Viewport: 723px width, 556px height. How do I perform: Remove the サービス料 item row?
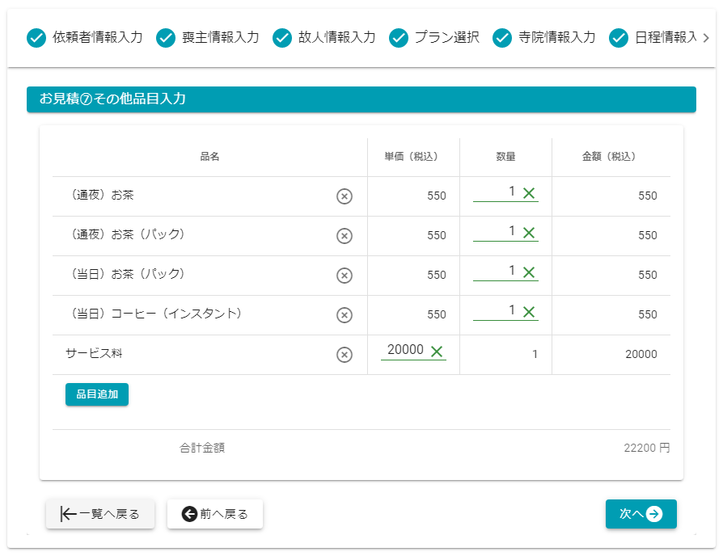(345, 355)
